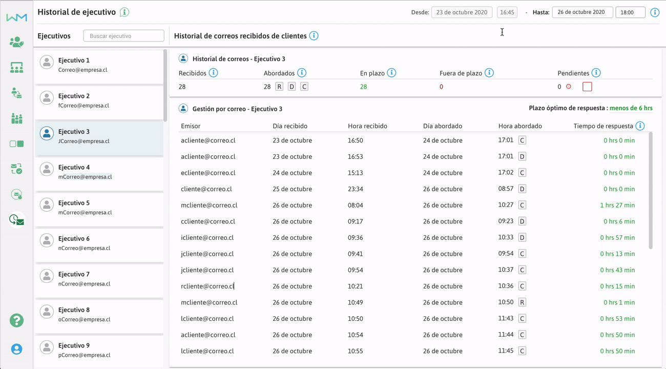Click the Buscar ejecutivo search field
This screenshot has width=666, height=369.
pos(123,36)
